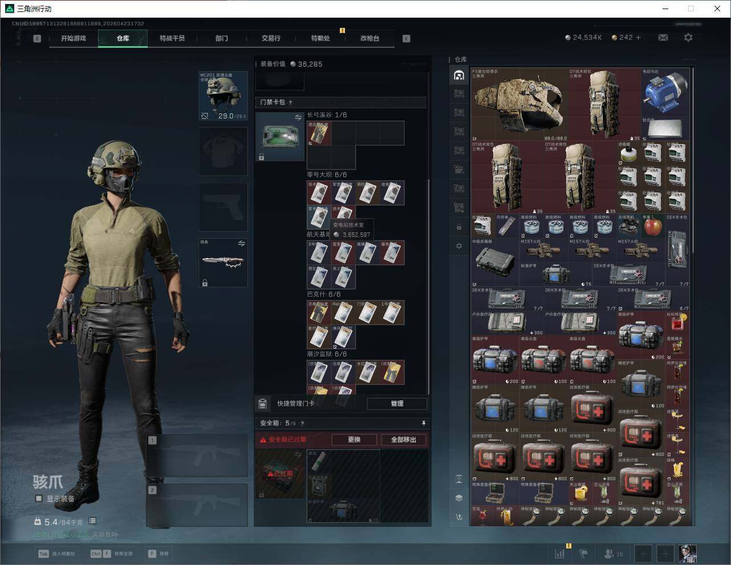Click the empty pistol sidearm slot
Screen dimensions: 731x565
[224, 207]
